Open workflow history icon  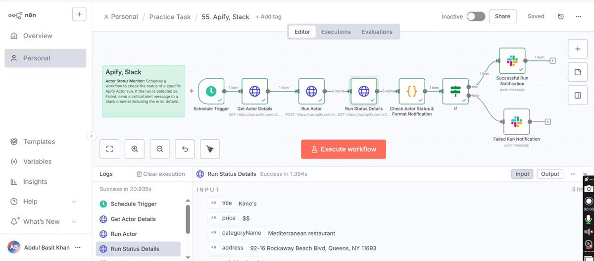tap(561, 16)
